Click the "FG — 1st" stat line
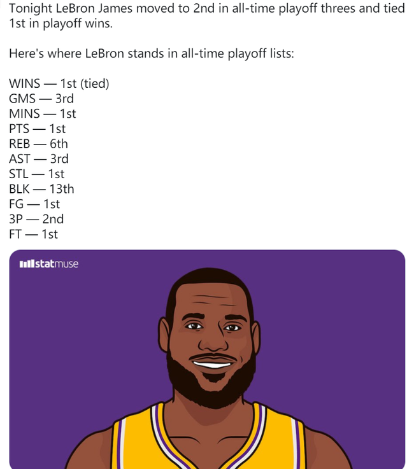Screen dimensions: 414x469 click(34, 204)
